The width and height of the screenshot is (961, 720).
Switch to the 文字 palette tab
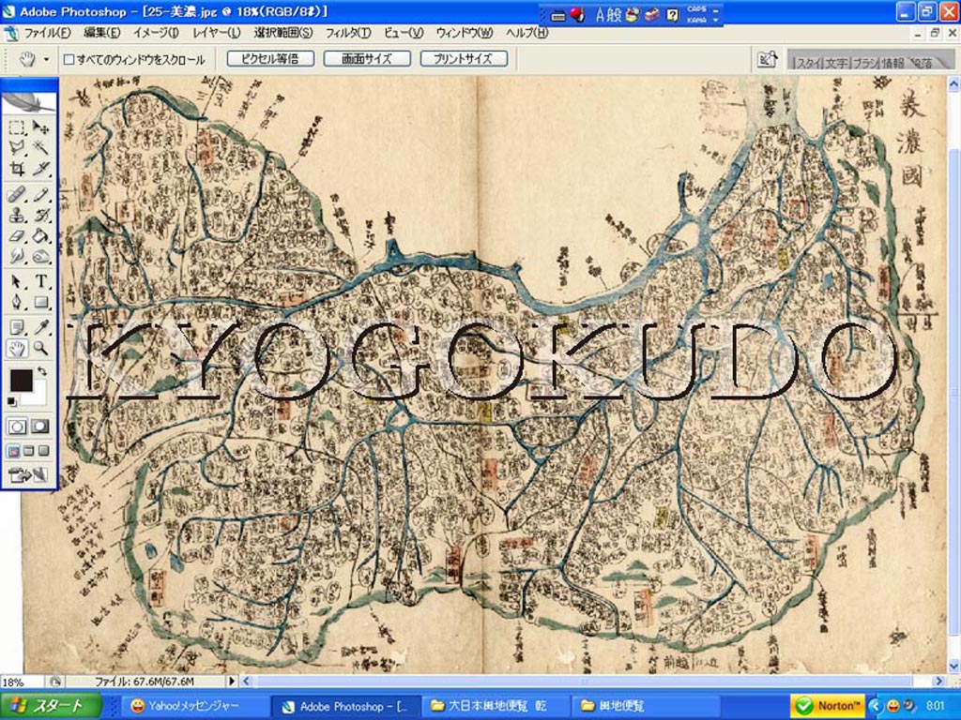pos(834,63)
